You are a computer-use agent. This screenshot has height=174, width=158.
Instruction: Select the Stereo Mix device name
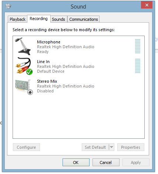(x=47, y=81)
